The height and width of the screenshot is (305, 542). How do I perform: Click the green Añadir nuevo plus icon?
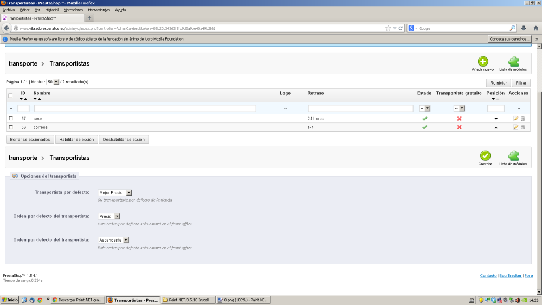coord(483,61)
